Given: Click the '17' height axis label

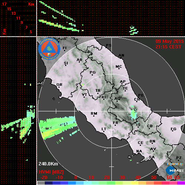Looking at the screenshot, I should point(4,4).
